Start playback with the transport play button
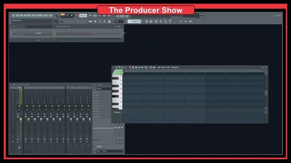Image resolution: width=291 pixels, height=163 pixels. [67, 16]
